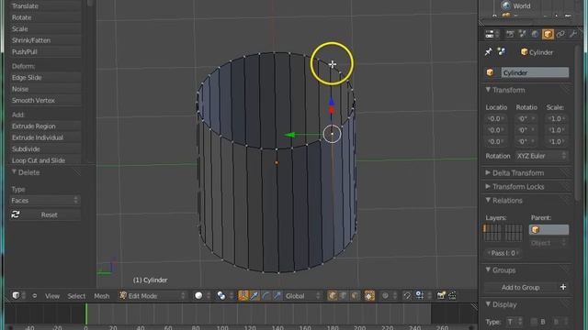Click the Rotate tool button

[45, 17]
